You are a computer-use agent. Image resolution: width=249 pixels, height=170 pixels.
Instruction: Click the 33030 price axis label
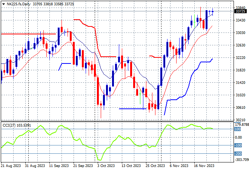241,33
